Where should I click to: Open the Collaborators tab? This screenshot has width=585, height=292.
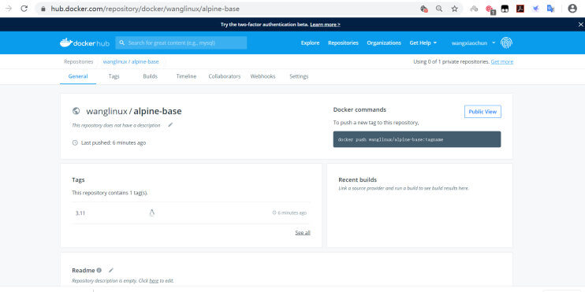224,76
